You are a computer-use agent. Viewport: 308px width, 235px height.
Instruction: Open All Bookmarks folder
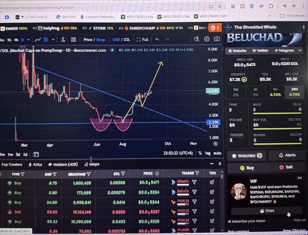(x=293, y=16)
